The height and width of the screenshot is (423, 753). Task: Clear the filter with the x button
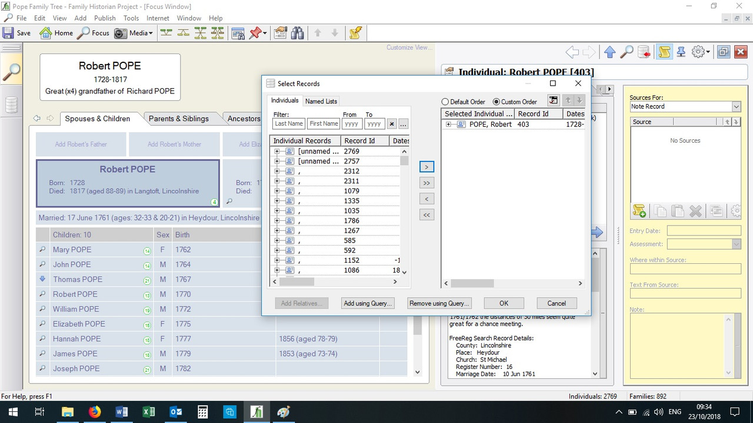(x=391, y=123)
